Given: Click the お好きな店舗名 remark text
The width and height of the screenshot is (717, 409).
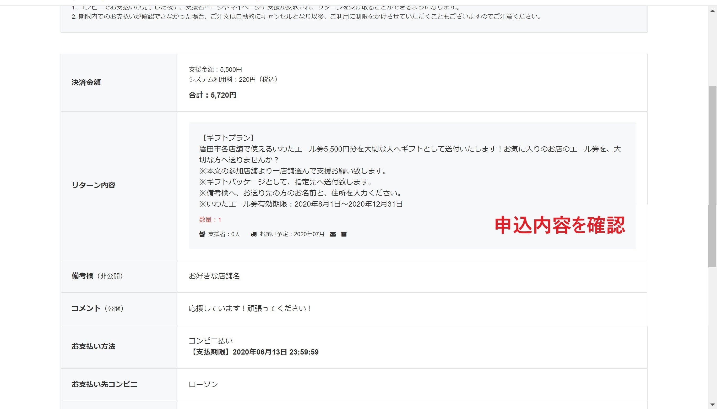Looking at the screenshot, I should click(214, 276).
